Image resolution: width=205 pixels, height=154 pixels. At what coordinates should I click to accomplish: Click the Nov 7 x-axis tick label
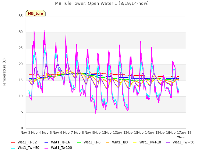[68, 133]
